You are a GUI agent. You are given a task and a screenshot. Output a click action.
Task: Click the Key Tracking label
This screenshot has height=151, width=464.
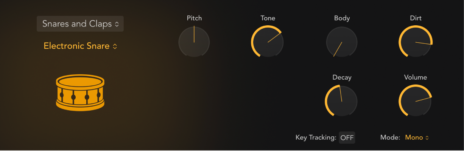pyautogui.click(x=316, y=137)
